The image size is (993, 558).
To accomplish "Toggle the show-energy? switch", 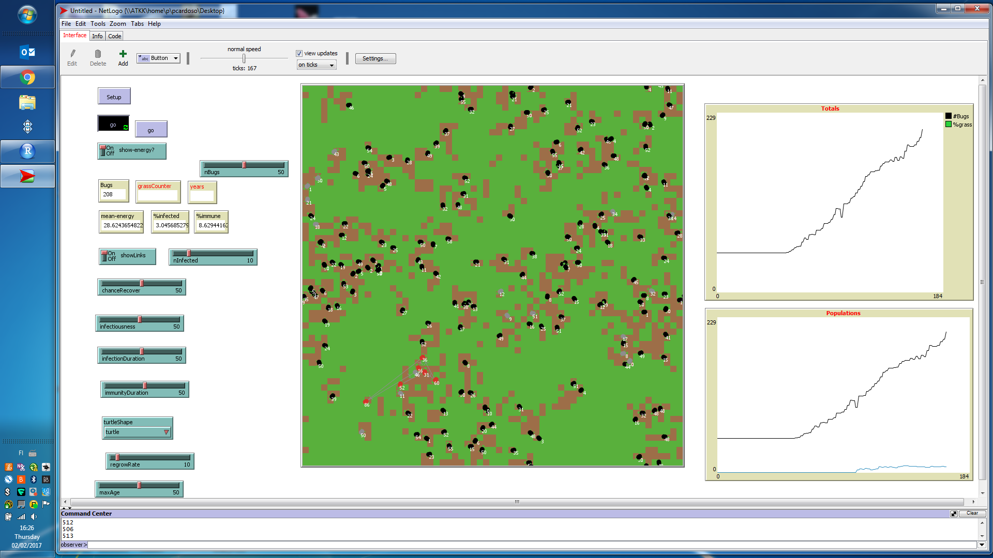I will point(103,150).
